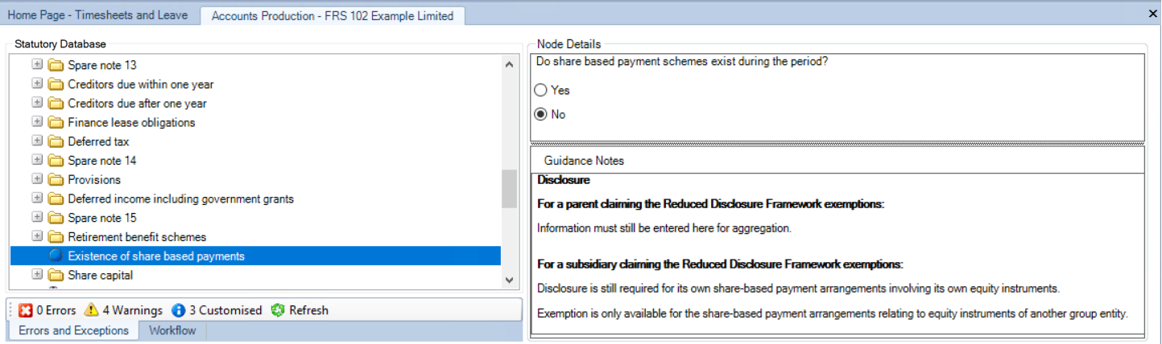Click the blue Customised info icon
Image resolution: width=1162 pixels, height=344 pixels.
point(179,310)
